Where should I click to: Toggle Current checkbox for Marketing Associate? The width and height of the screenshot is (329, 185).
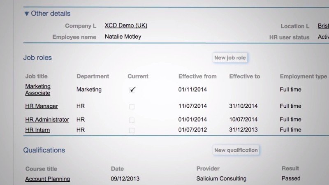[x=132, y=90]
